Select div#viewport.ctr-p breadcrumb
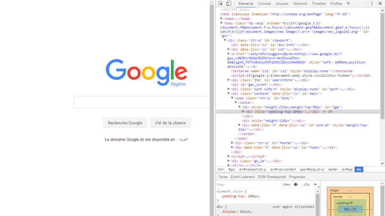385x216 pixels. pyautogui.click(x=252, y=169)
